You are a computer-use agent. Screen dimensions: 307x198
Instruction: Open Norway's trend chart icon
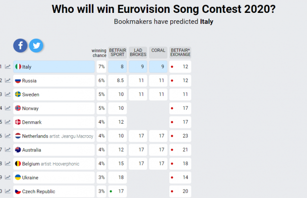(x=7, y=108)
